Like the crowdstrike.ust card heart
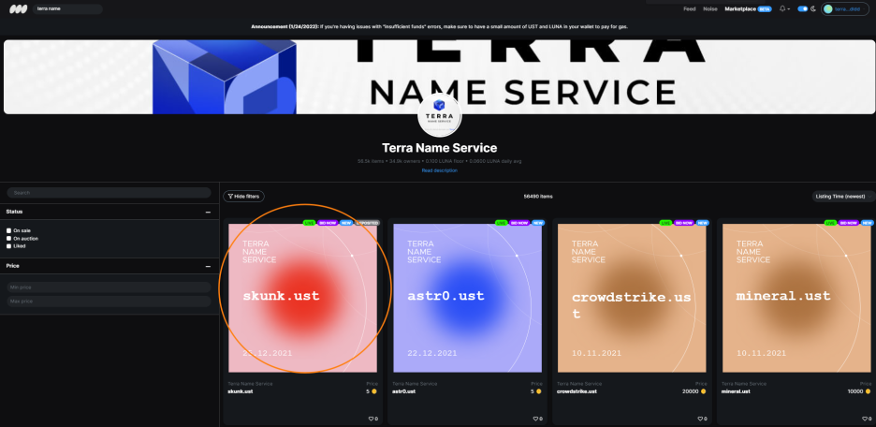The image size is (876, 427). tap(699, 419)
